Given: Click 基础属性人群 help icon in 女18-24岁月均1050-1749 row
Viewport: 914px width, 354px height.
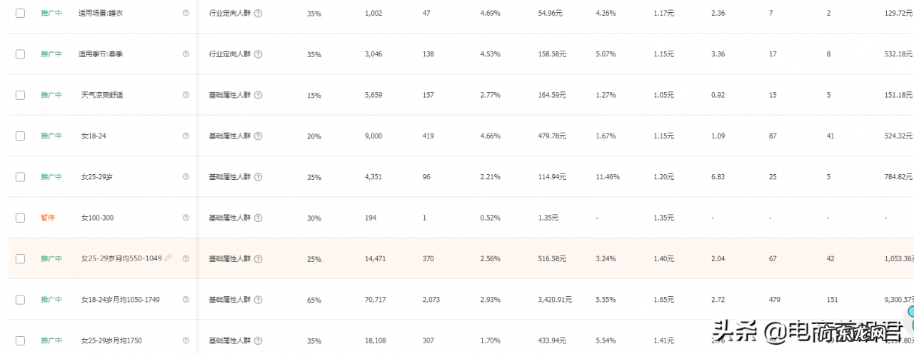Looking at the screenshot, I should coord(258,300).
